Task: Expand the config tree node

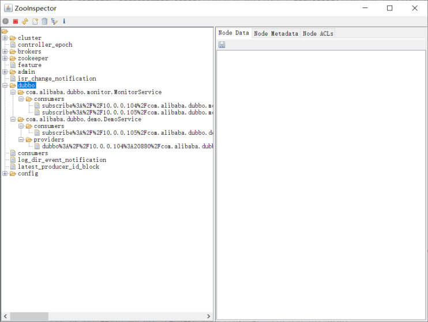Action: [5, 173]
